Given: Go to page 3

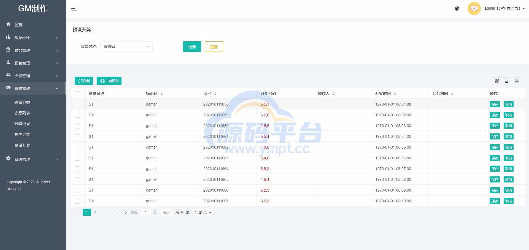Looking at the screenshot, I should point(103,212).
